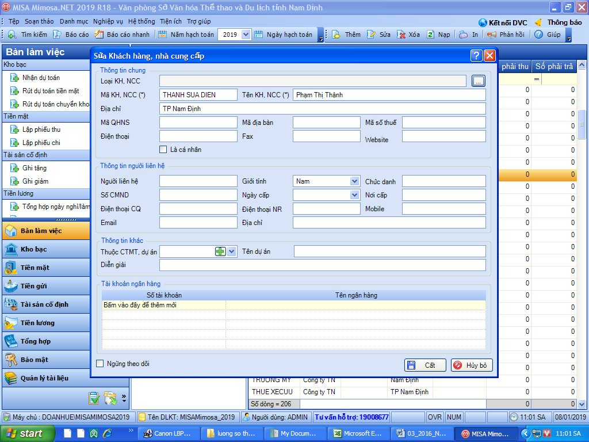Click the Cất save button
Screen dimensions: 589x442
click(x=424, y=365)
